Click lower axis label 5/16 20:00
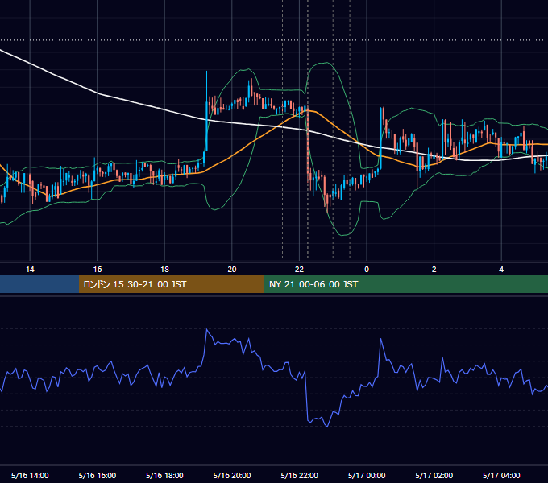The image size is (548, 483). pyautogui.click(x=232, y=475)
